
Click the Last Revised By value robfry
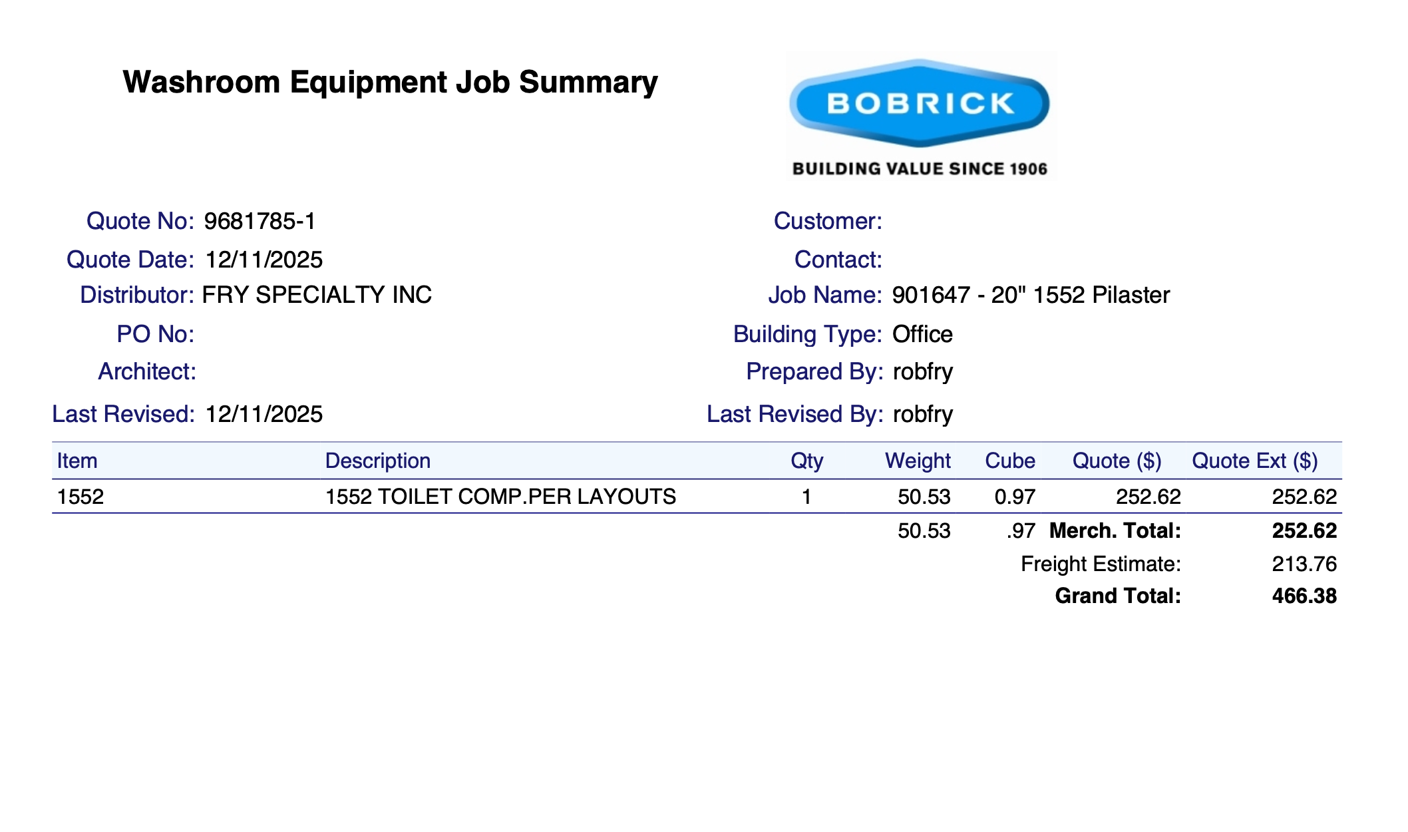tap(922, 414)
